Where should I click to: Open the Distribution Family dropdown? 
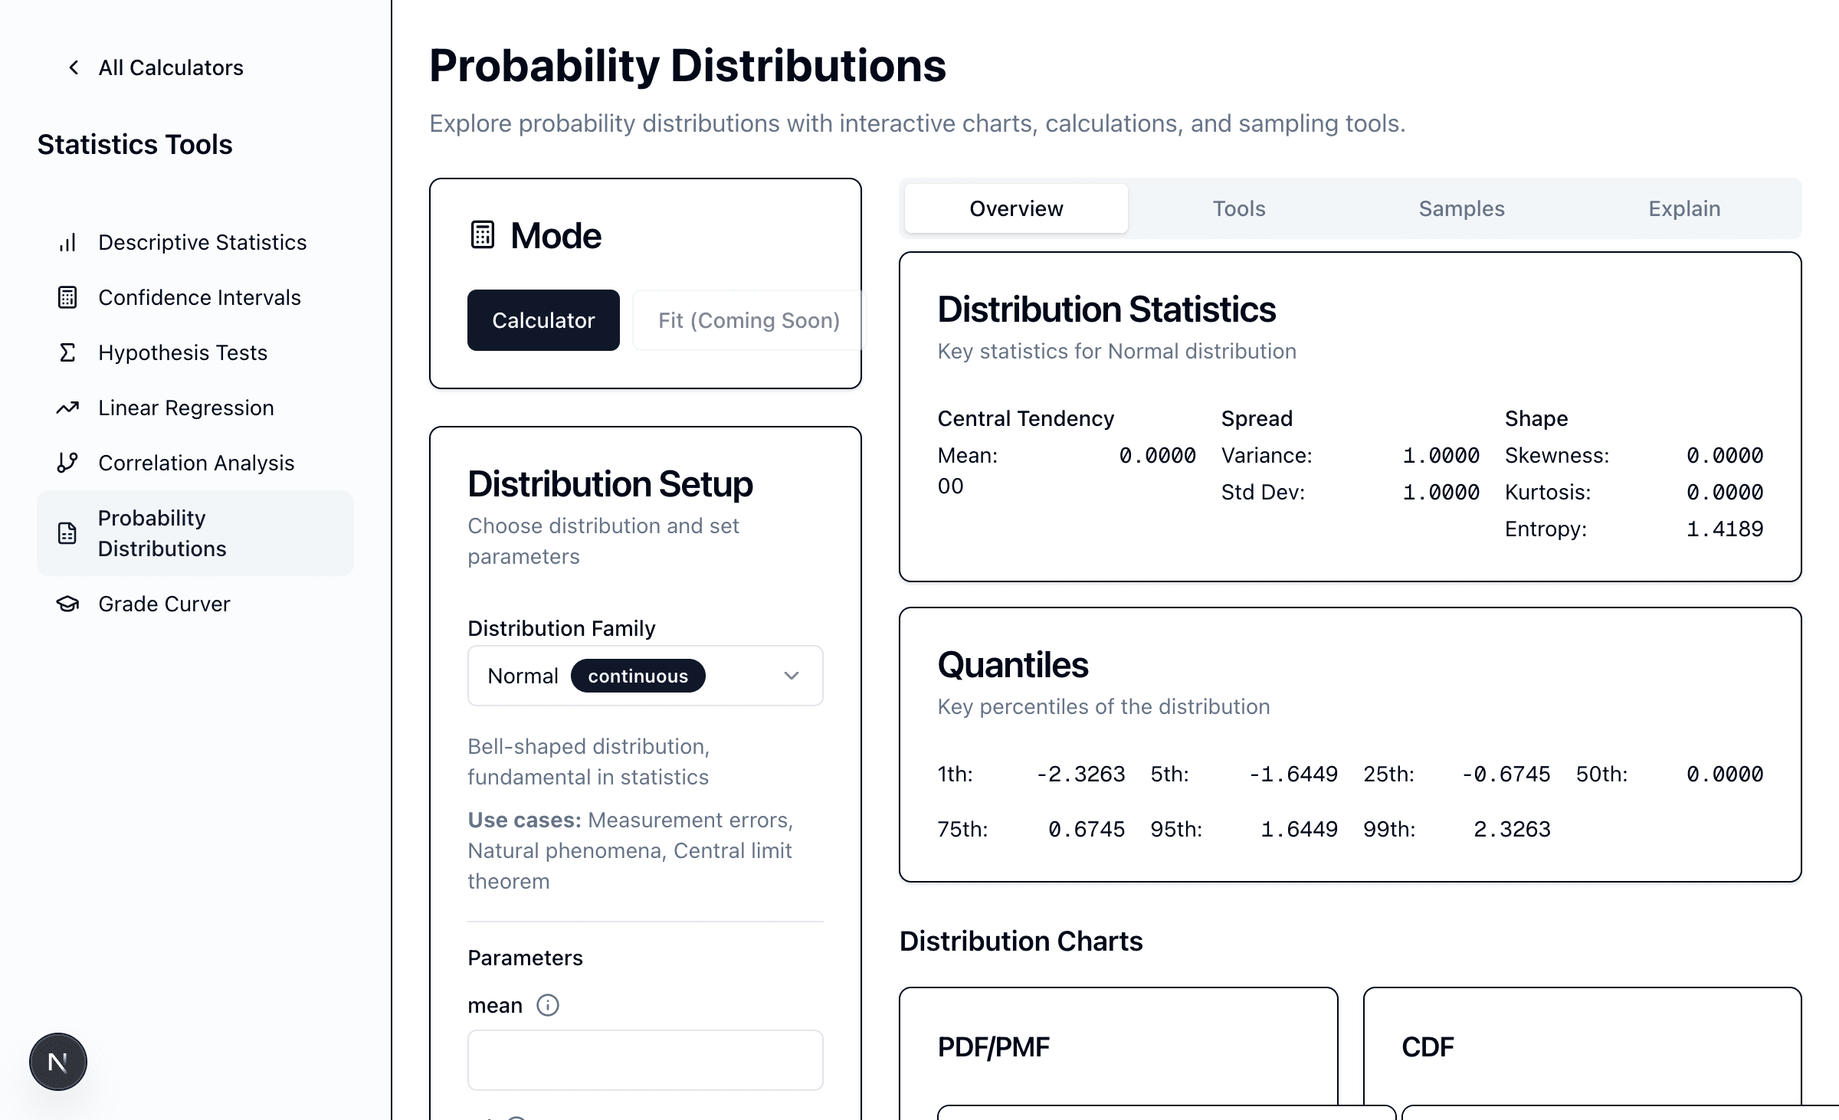(x=644, y=676)
